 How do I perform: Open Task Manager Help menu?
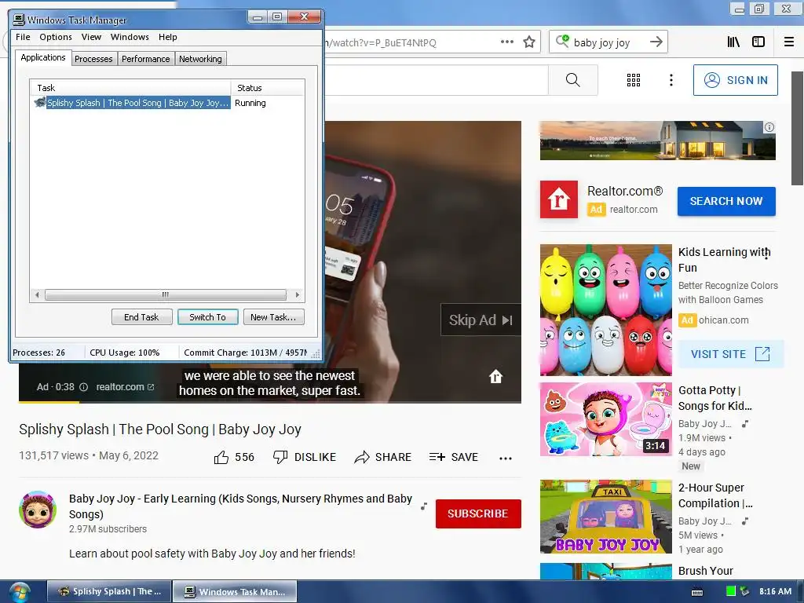[x=168, y=37]
